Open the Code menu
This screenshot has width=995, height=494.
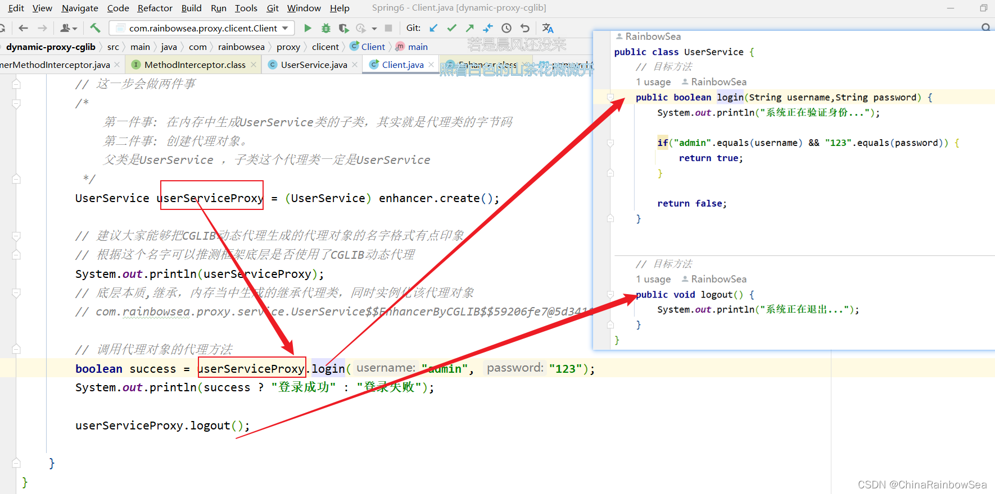tap(118, 8)
